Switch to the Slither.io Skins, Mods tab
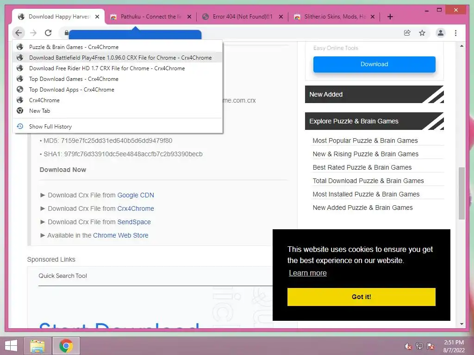474x355 pixels. (335, 17)
